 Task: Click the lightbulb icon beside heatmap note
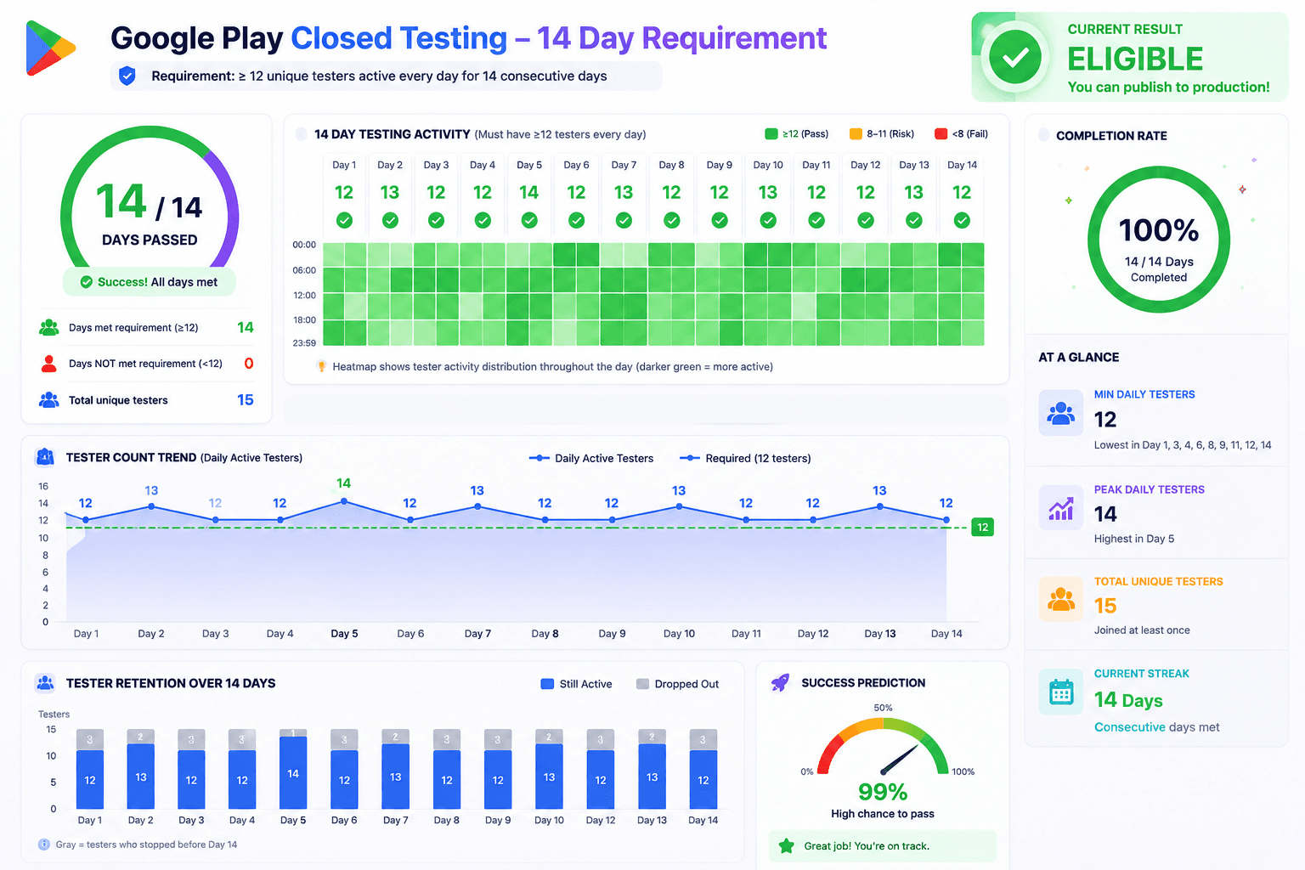point(321,367)
